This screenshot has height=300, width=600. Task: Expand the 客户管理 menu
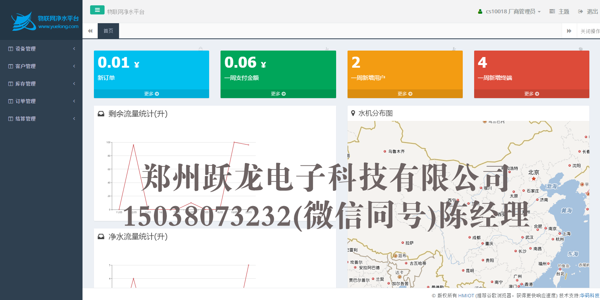click(x=41, y=66)
